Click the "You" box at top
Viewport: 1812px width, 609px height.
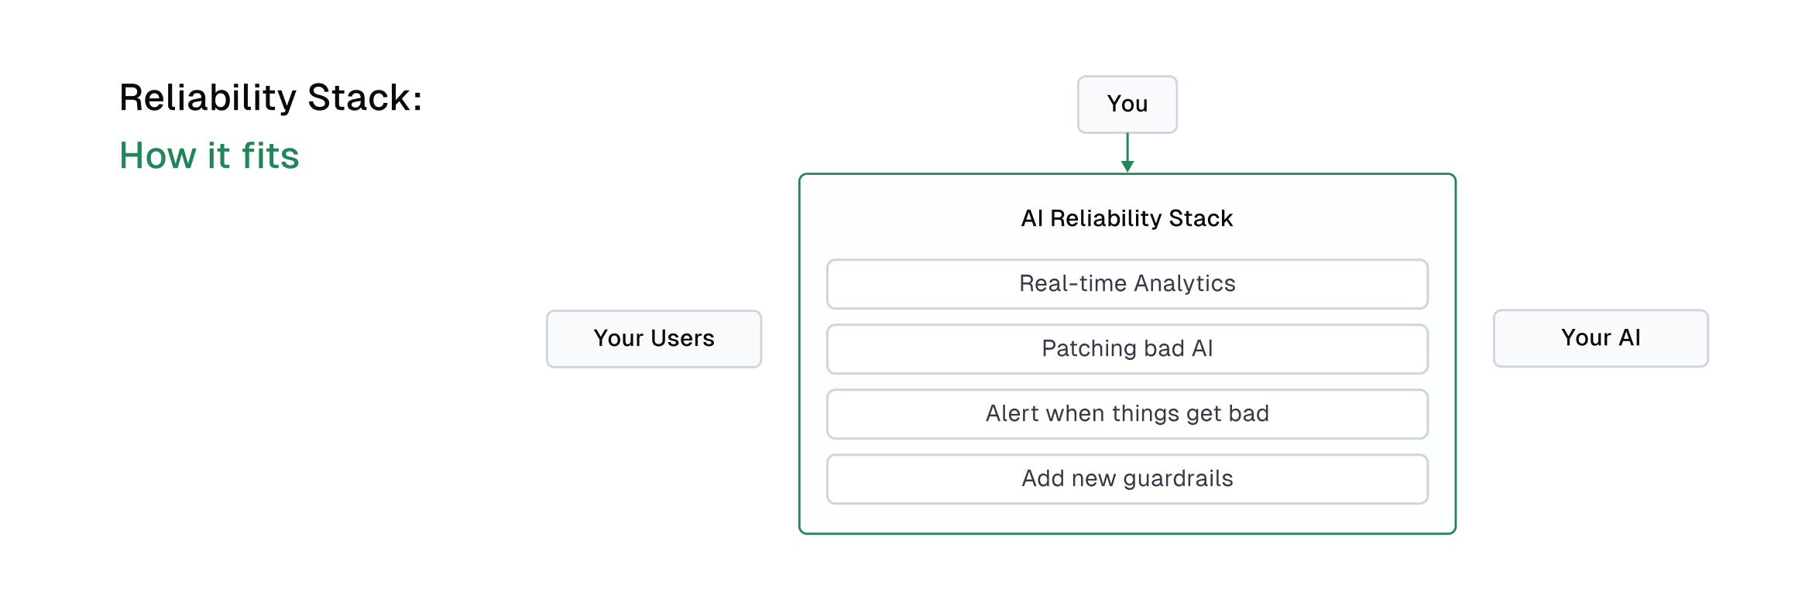1127,104
